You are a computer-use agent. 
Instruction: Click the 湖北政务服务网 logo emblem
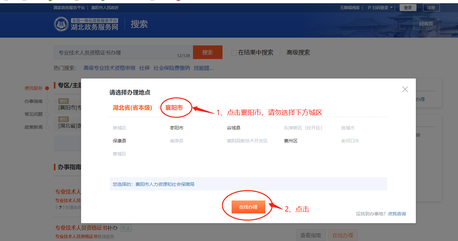(x=61, y=24)
